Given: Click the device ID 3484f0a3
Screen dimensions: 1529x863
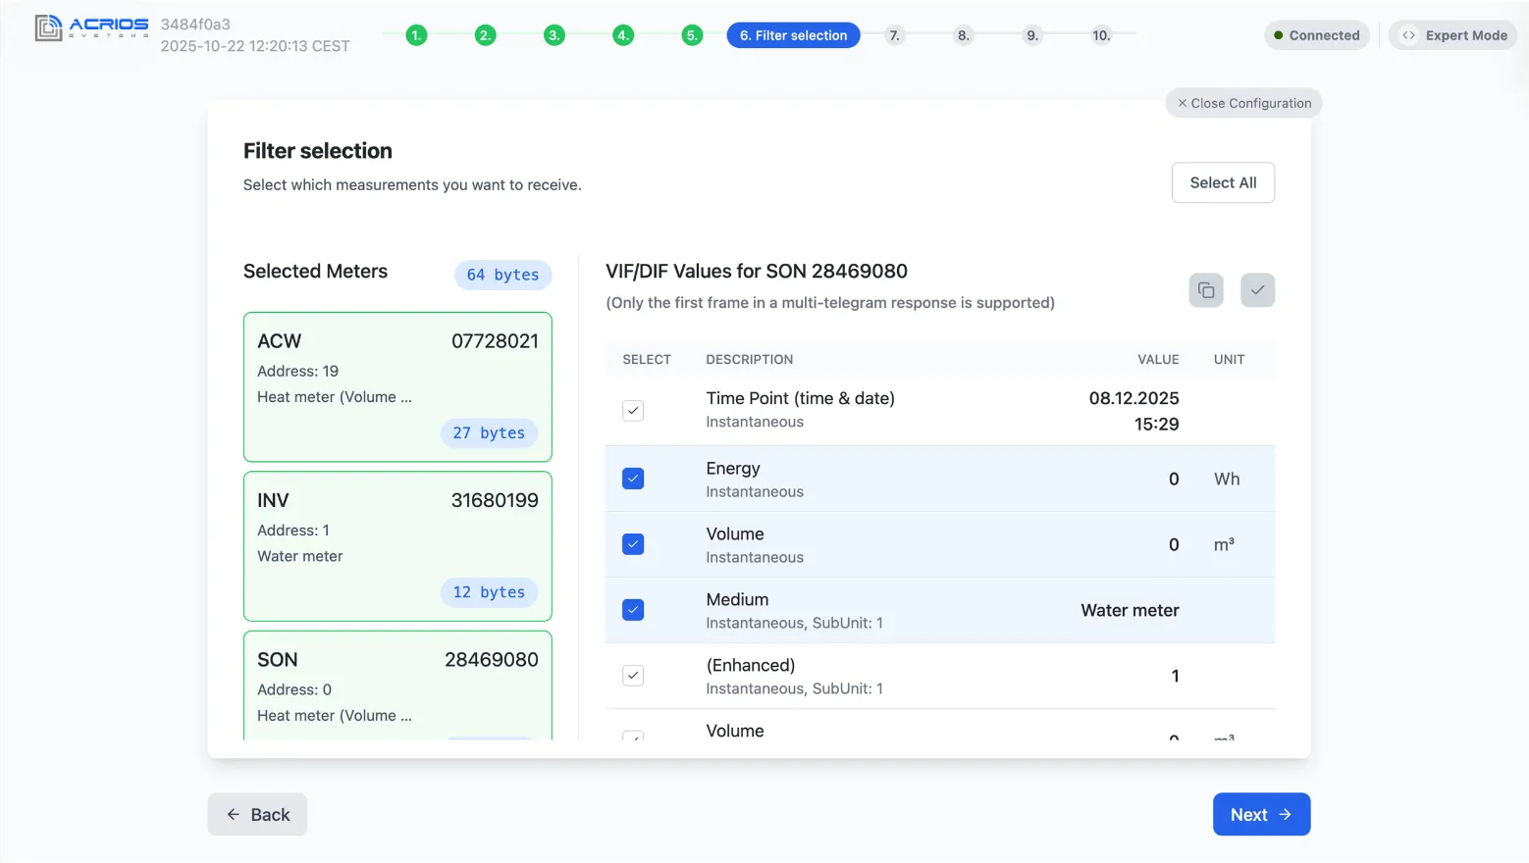Looking at the screenshot, I should (x=195, y=25).
